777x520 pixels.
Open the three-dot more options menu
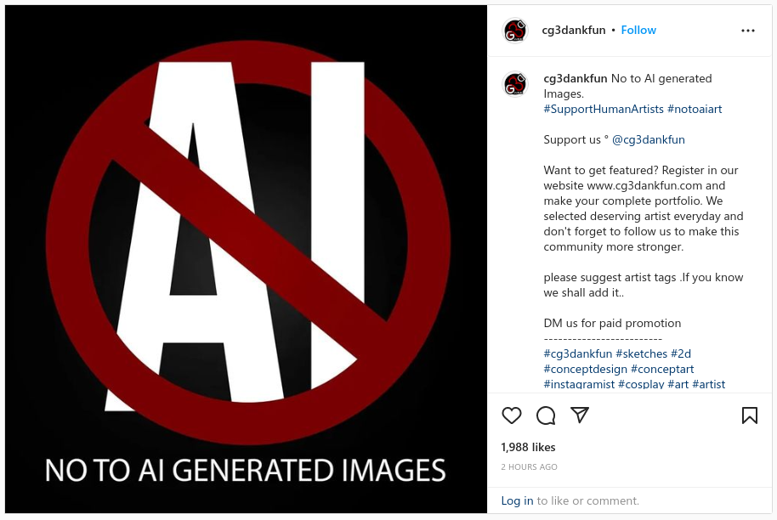click(x=748, y=31)
